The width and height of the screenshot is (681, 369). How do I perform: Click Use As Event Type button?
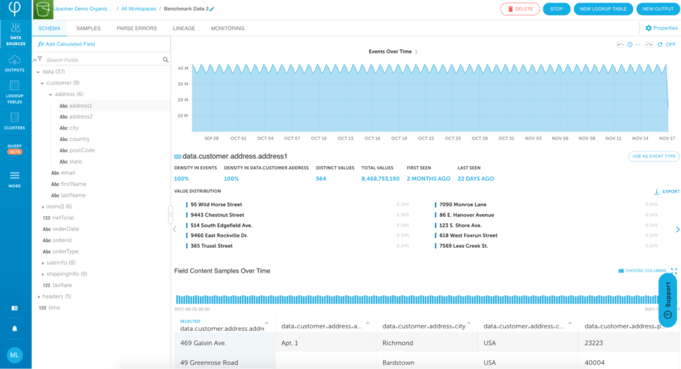point(654,156)
